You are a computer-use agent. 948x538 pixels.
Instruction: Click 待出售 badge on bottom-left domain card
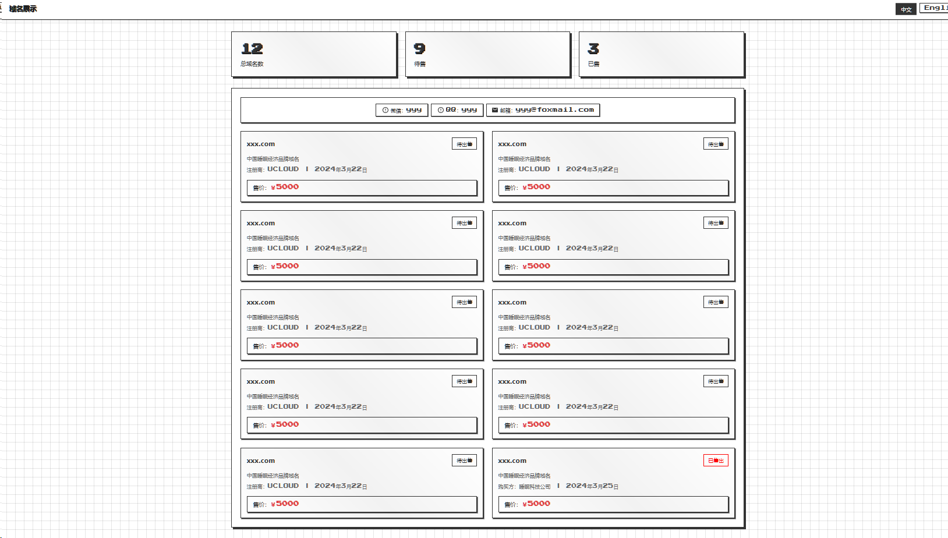464,461
